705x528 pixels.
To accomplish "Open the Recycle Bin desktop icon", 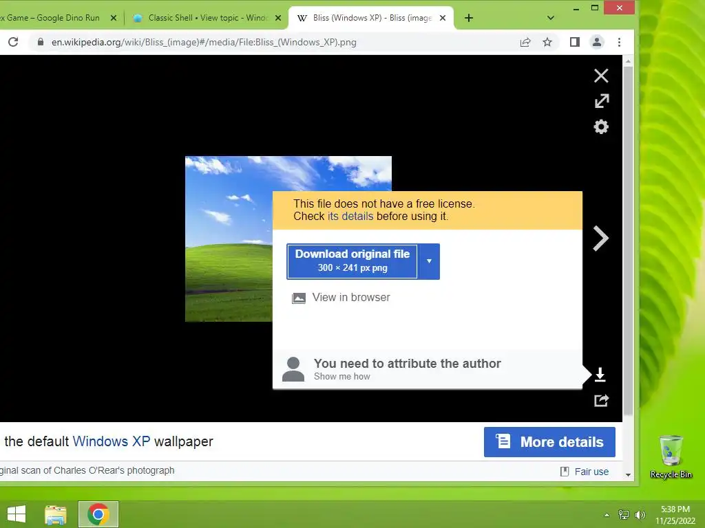I will (x=671, y=456).
